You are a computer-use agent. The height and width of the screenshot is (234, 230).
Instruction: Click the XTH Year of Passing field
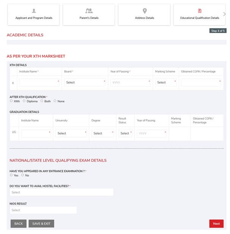[x=130, y=82]
